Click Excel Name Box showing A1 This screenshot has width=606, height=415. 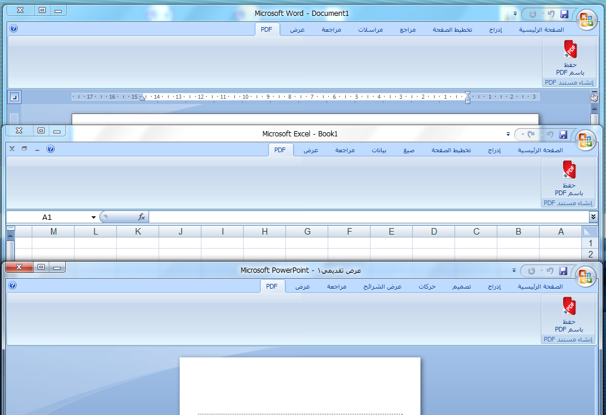(47, 217)
